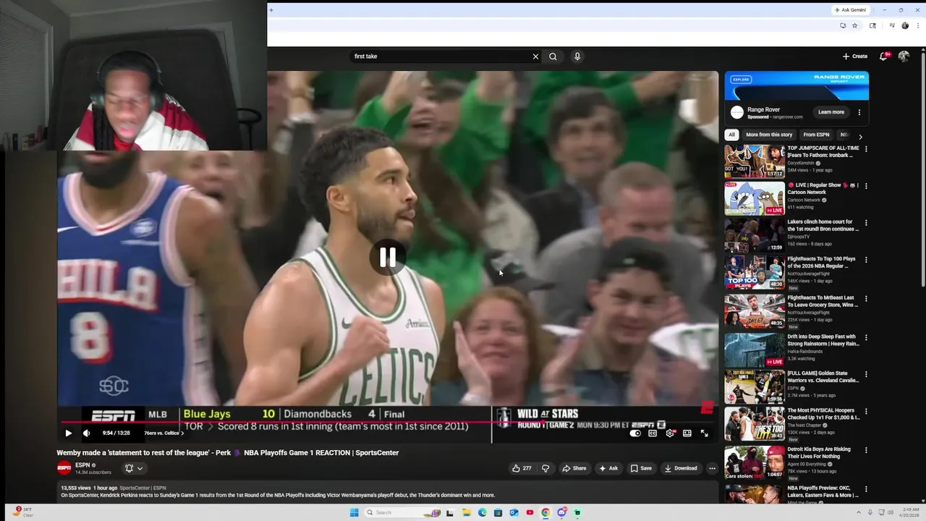The image size is (926, 521).
Task: Open options for Drift into Deep Sleep video
Action: click(866, 338)
